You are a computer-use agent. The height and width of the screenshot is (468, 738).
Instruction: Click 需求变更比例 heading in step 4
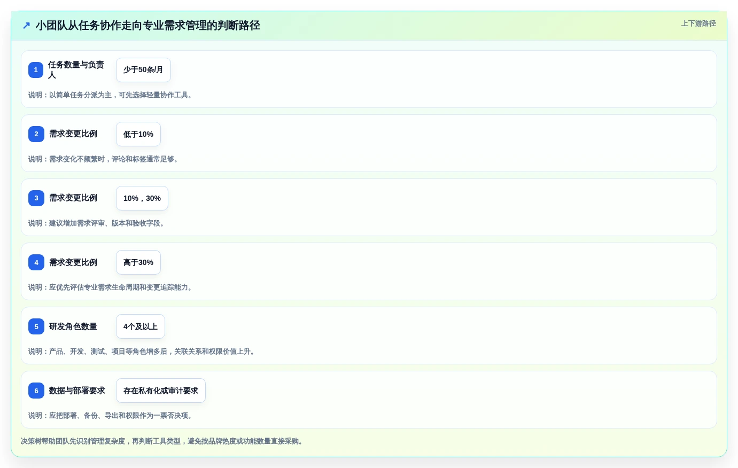(x=73, y=262)
